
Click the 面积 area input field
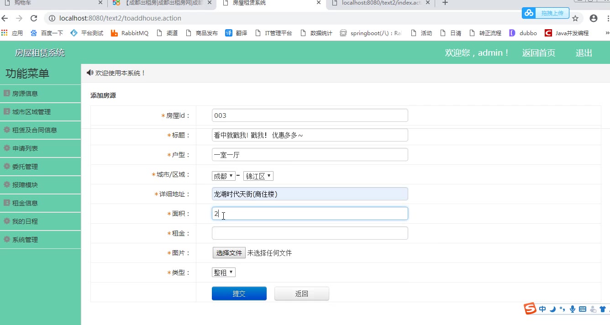pos(310,214)
